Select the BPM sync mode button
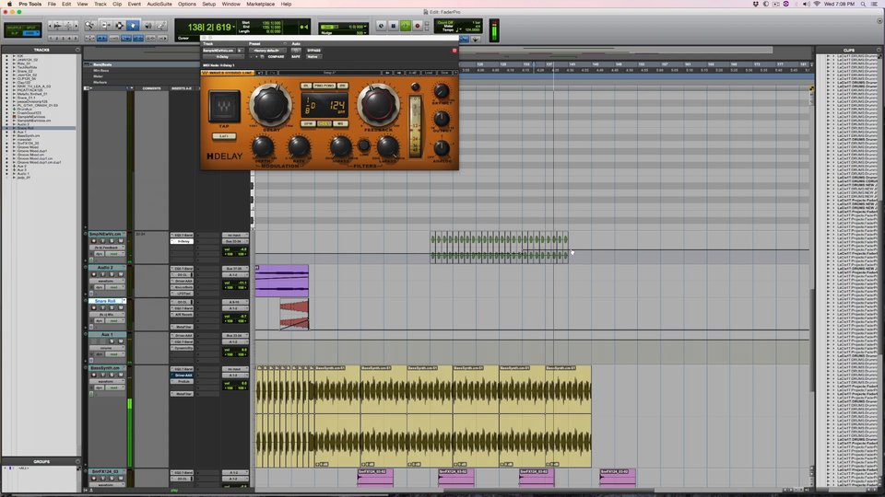Image resolution: width=885 pixels, height=497 pixels. (x=308, y=123)
